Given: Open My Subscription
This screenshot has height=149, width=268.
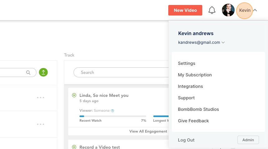Looking at the screenshot, I should 195,75.
